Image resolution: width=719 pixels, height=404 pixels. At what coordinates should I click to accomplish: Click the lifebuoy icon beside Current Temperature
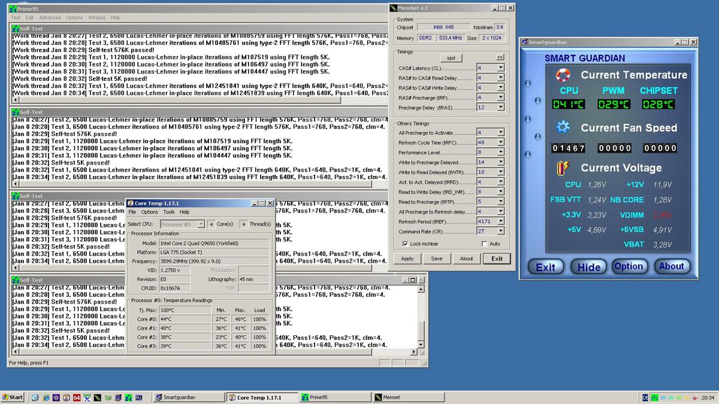point(563,75)
